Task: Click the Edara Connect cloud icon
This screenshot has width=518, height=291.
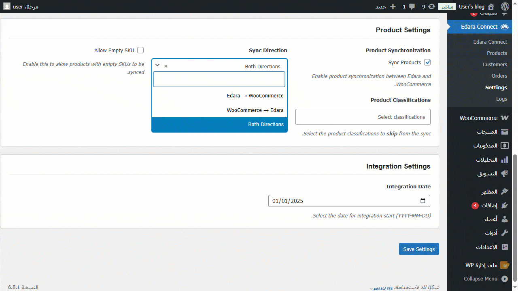Action: pyautogui.click(x=504, y=27)
